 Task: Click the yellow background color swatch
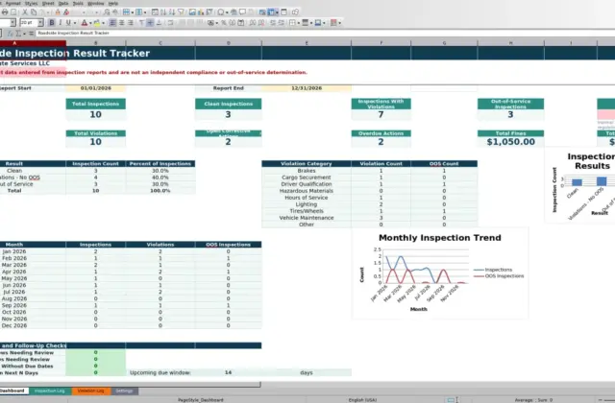click(x=96, y=23)
